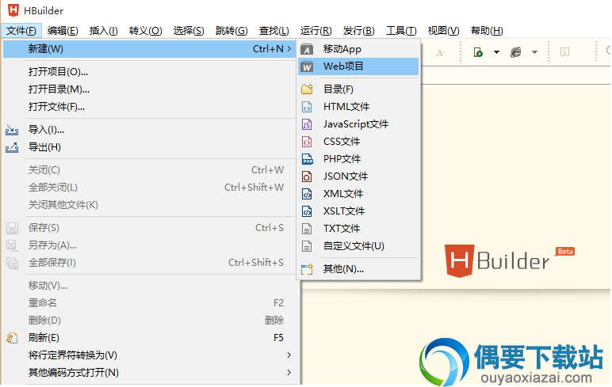Click the save-as icon beside 另存为(A)
This screenshot has width=612, height=387.
(x=12, y=245)
